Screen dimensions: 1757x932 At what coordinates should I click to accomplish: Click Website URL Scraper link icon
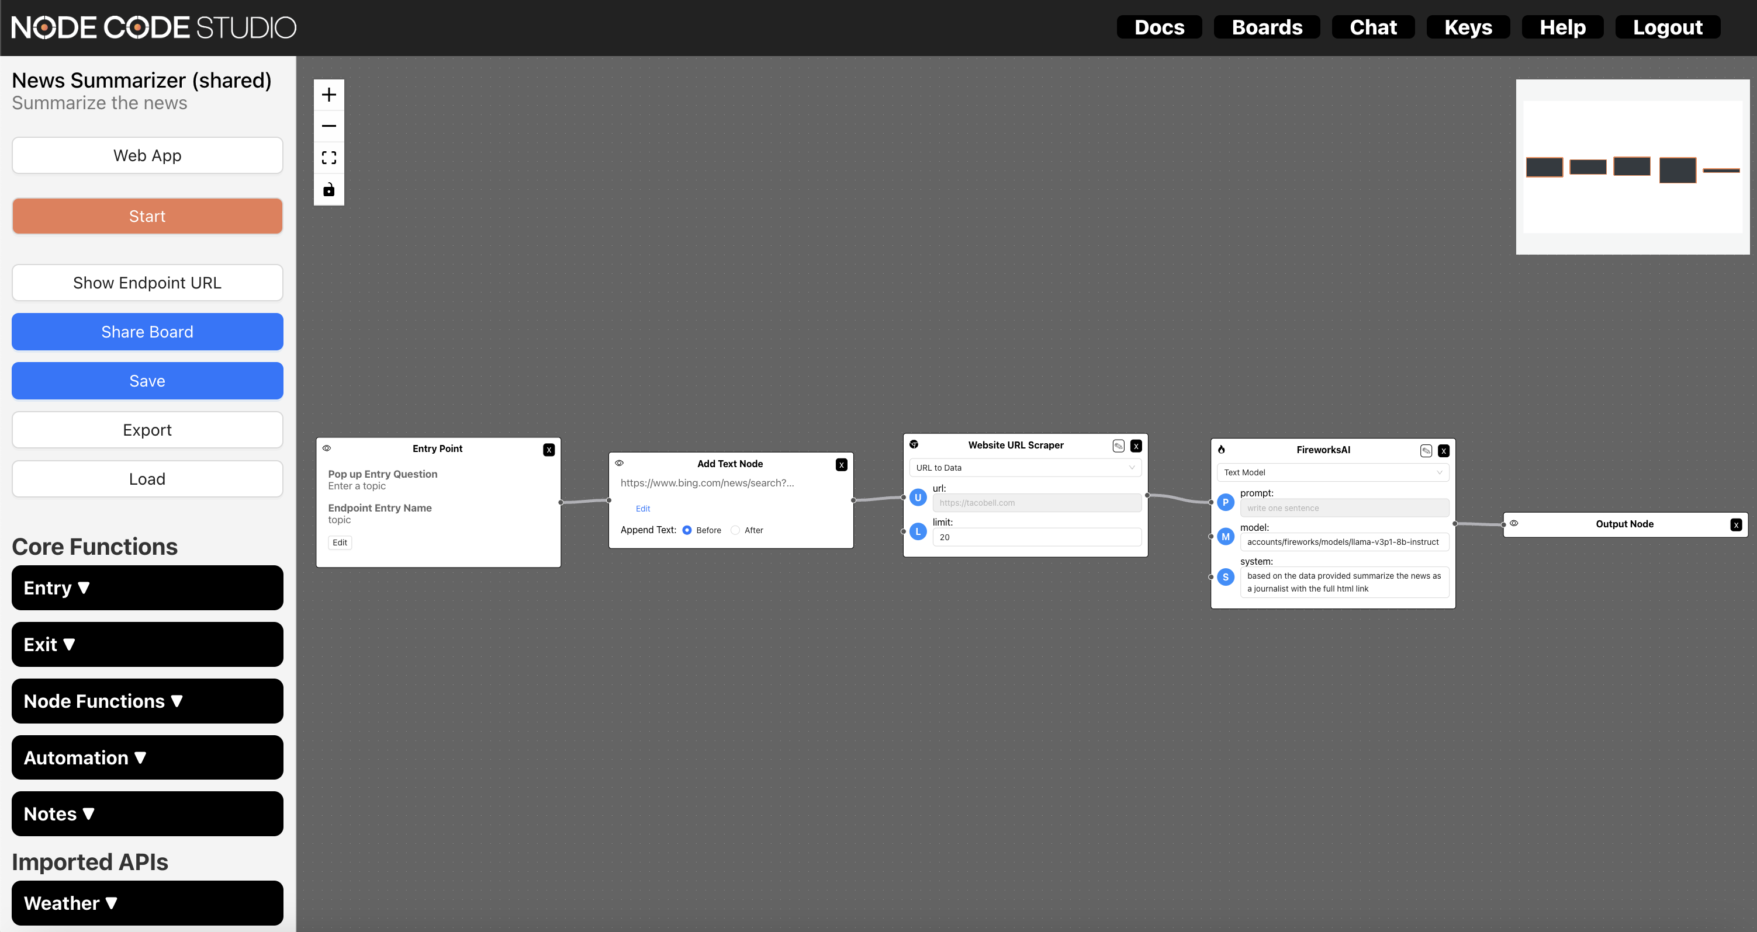click(x=1118, y=446)
